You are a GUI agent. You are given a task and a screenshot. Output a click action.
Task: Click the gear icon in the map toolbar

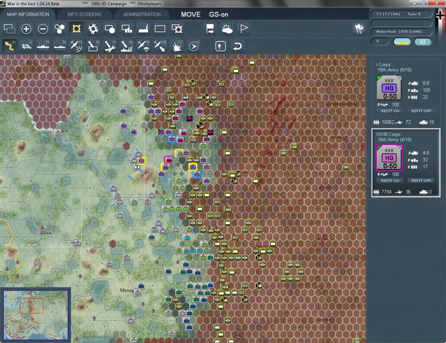pos(93,29)
